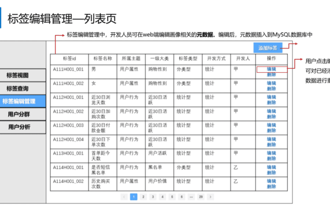Click 编辑 for row A112H001_004
The height and width of the screenshot is (208, 330).
point(272,139)
